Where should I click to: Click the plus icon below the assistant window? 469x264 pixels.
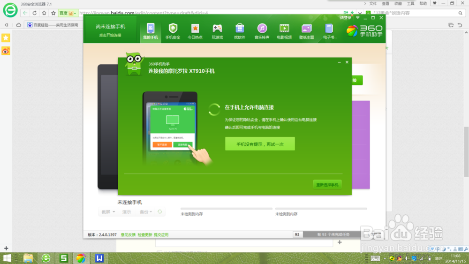pos(340,242)
